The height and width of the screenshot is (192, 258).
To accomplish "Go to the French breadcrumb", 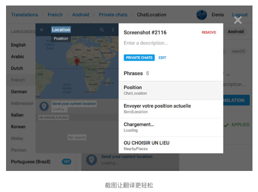I will pos(55,15).
